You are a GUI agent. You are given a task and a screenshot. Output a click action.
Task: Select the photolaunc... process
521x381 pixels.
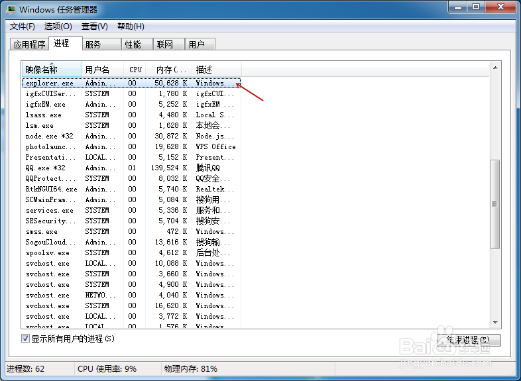(x=132, y=147)
